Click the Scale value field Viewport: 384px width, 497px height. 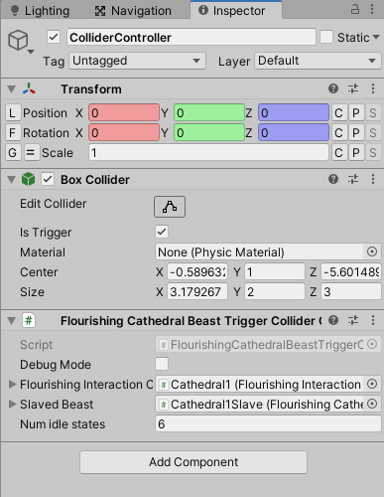pyautogui.click(x=208, y=153)
